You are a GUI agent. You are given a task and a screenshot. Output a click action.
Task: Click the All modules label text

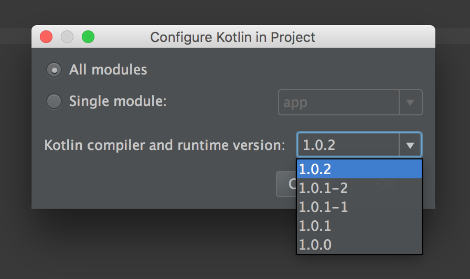(x=108, y=70)
